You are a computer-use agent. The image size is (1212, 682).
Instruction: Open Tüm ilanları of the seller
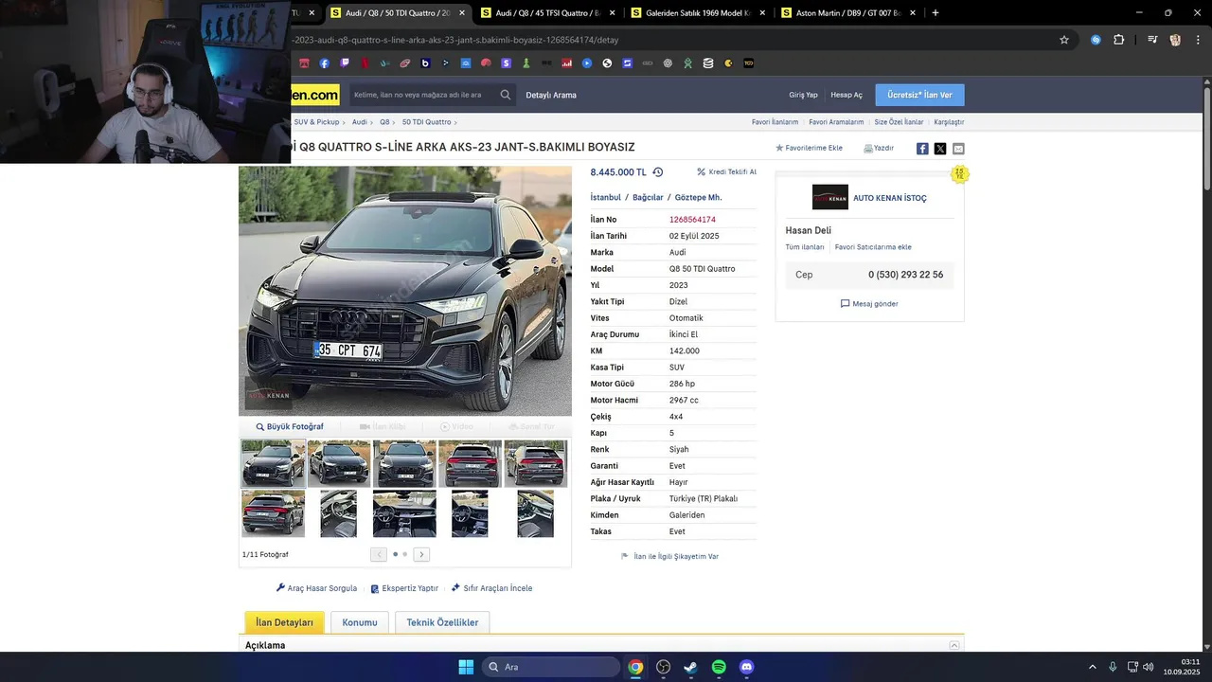click(805, 247)
